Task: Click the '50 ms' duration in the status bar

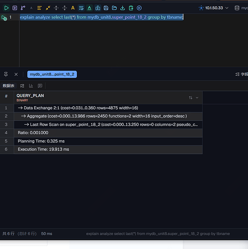Action: (46, 234)
